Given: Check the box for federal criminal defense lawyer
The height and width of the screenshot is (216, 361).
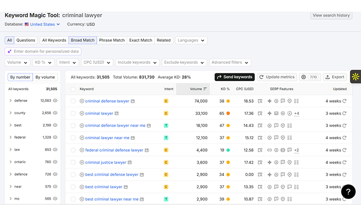Looking at the screenshot, I should 73,150.
